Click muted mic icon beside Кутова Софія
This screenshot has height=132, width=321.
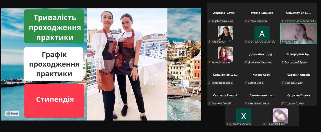click(246, 83)
